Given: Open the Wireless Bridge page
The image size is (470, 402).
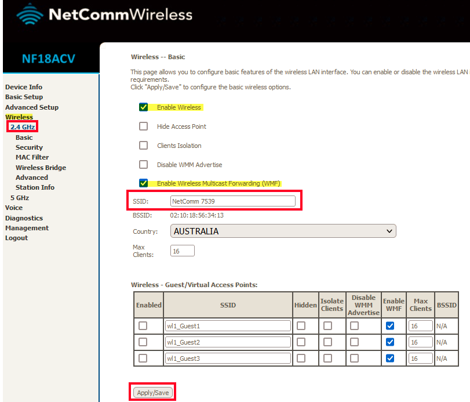Looking at the screenshot, I should pyautogui.click(x=41, y=167).
